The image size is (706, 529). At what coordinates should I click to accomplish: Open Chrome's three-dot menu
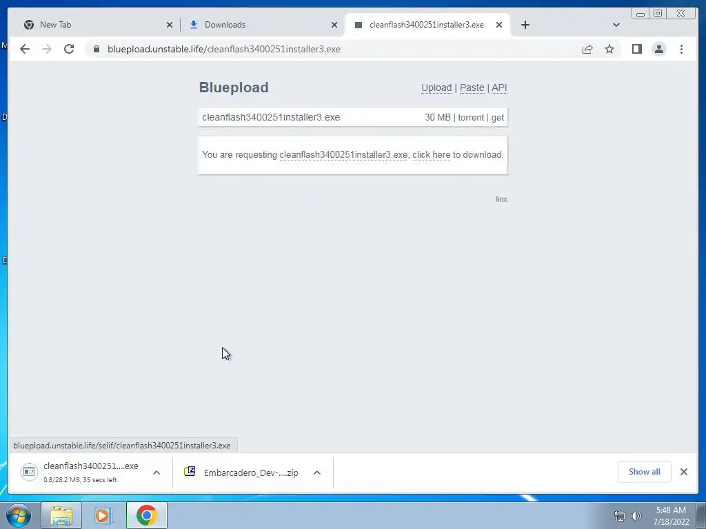coord(681,49)
